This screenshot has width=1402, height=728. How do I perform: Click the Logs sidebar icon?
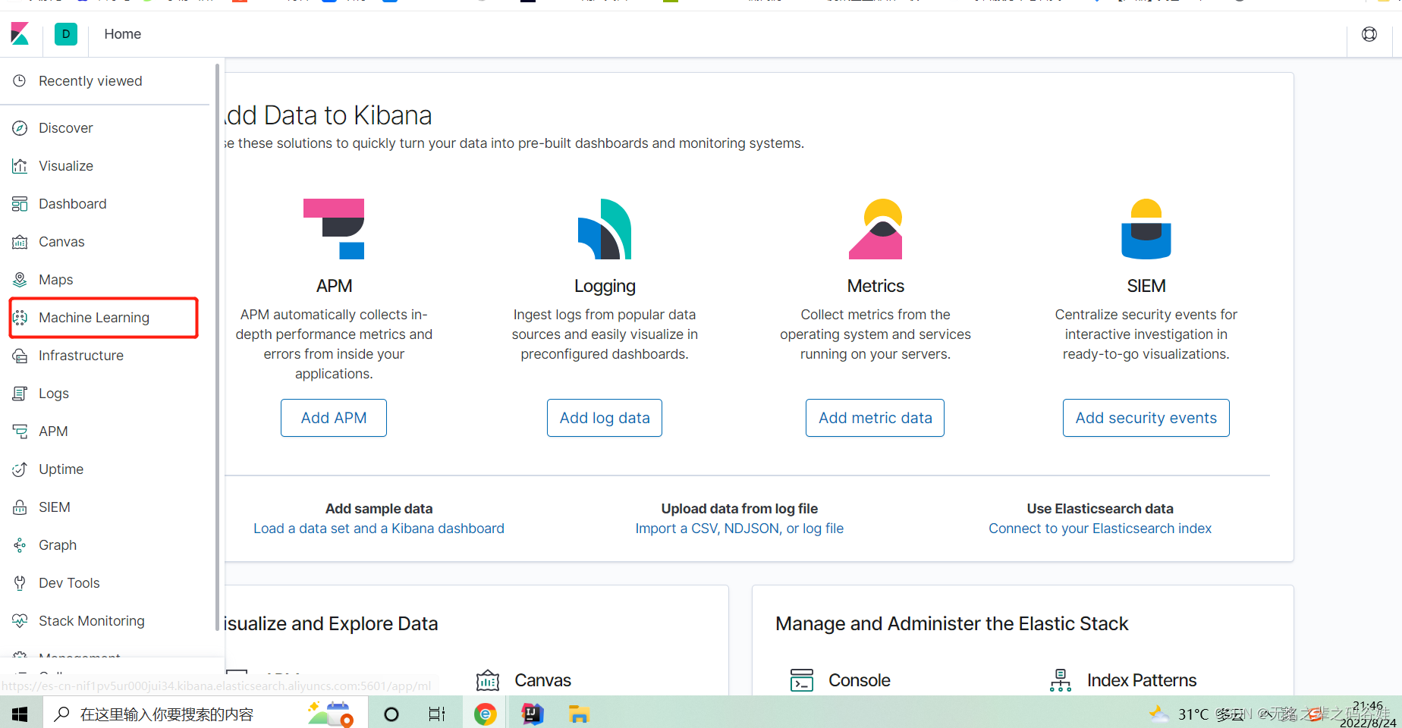point(20,394)
